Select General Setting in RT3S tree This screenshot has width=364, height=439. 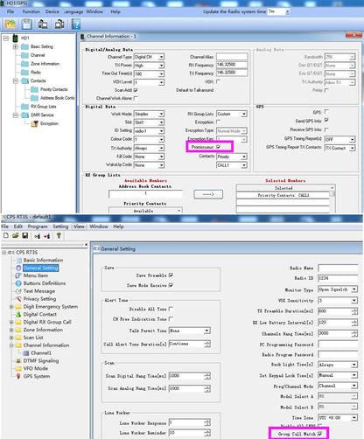tap(40, 268)
